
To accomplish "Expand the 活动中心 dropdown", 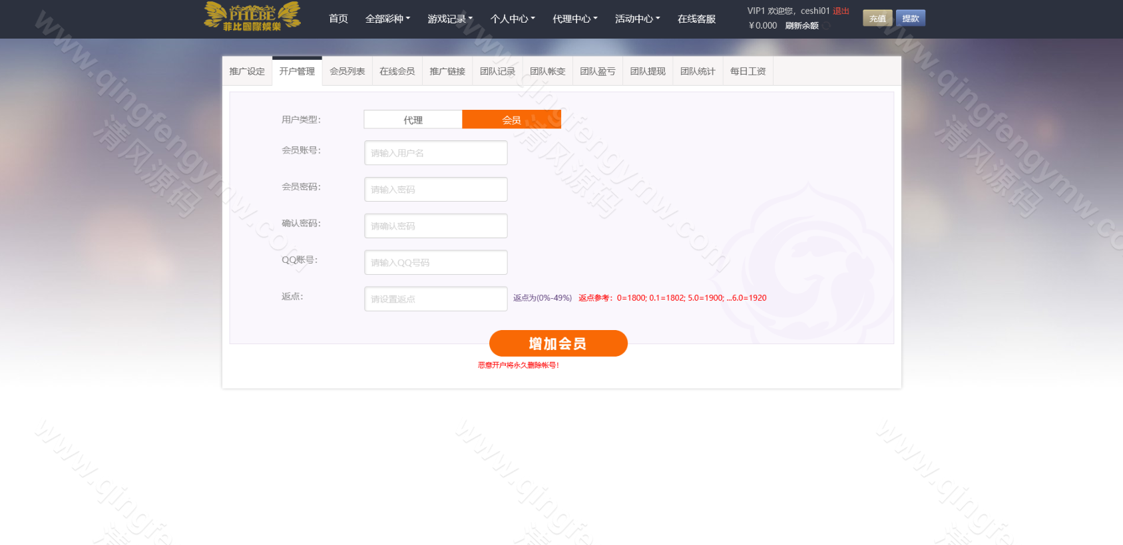I will [x=637, y=19].
